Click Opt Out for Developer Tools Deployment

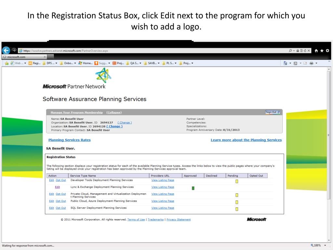tap(61, 180)
